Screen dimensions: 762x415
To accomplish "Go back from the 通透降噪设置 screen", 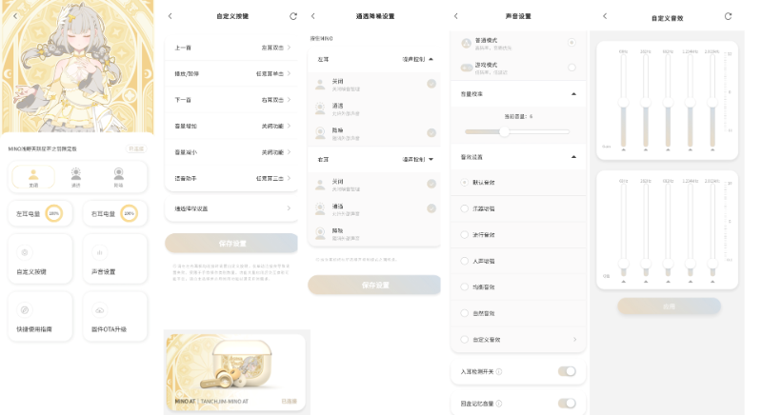I will [313, 16].
